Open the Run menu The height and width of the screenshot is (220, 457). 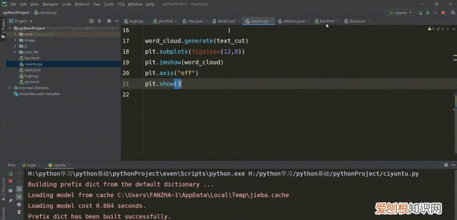[97, 4]
